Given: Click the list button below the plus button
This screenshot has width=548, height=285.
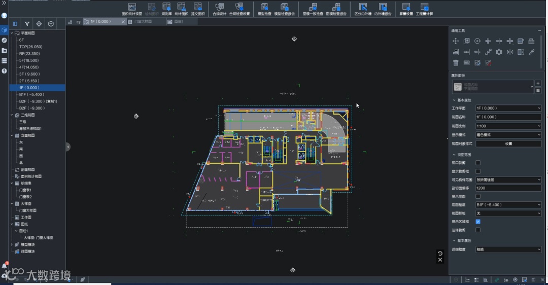Looking at the screenshot, I should [538, 90].
